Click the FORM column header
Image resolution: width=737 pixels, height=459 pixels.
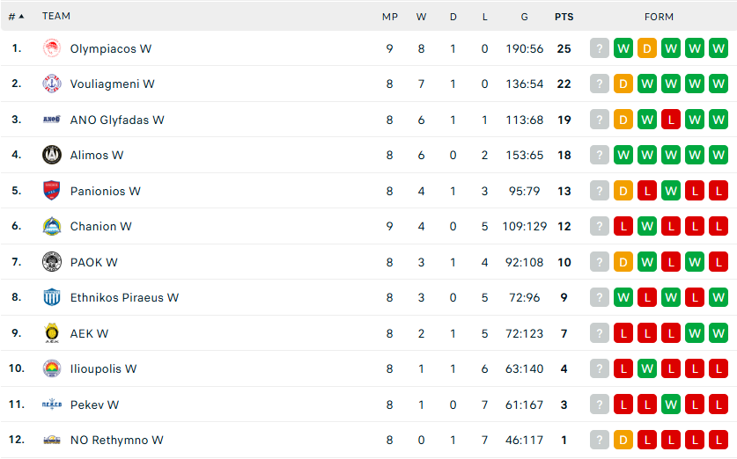tap(659, 17)
